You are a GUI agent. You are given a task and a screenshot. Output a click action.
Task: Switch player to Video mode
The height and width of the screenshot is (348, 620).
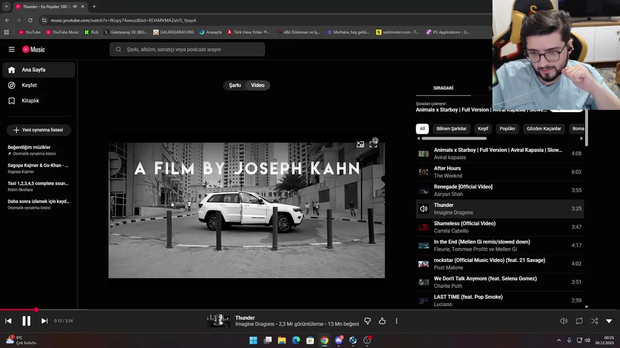[258, 85]
